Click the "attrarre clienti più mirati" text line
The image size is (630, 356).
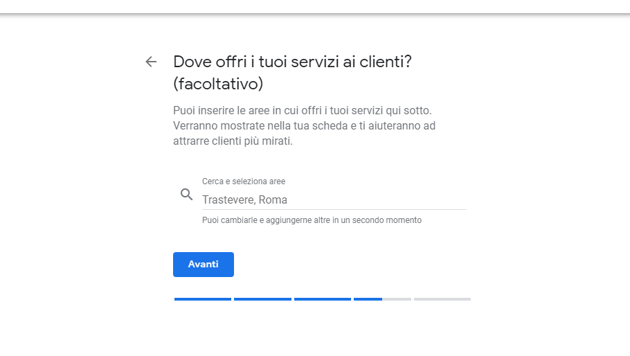click(x=233, y=141)
